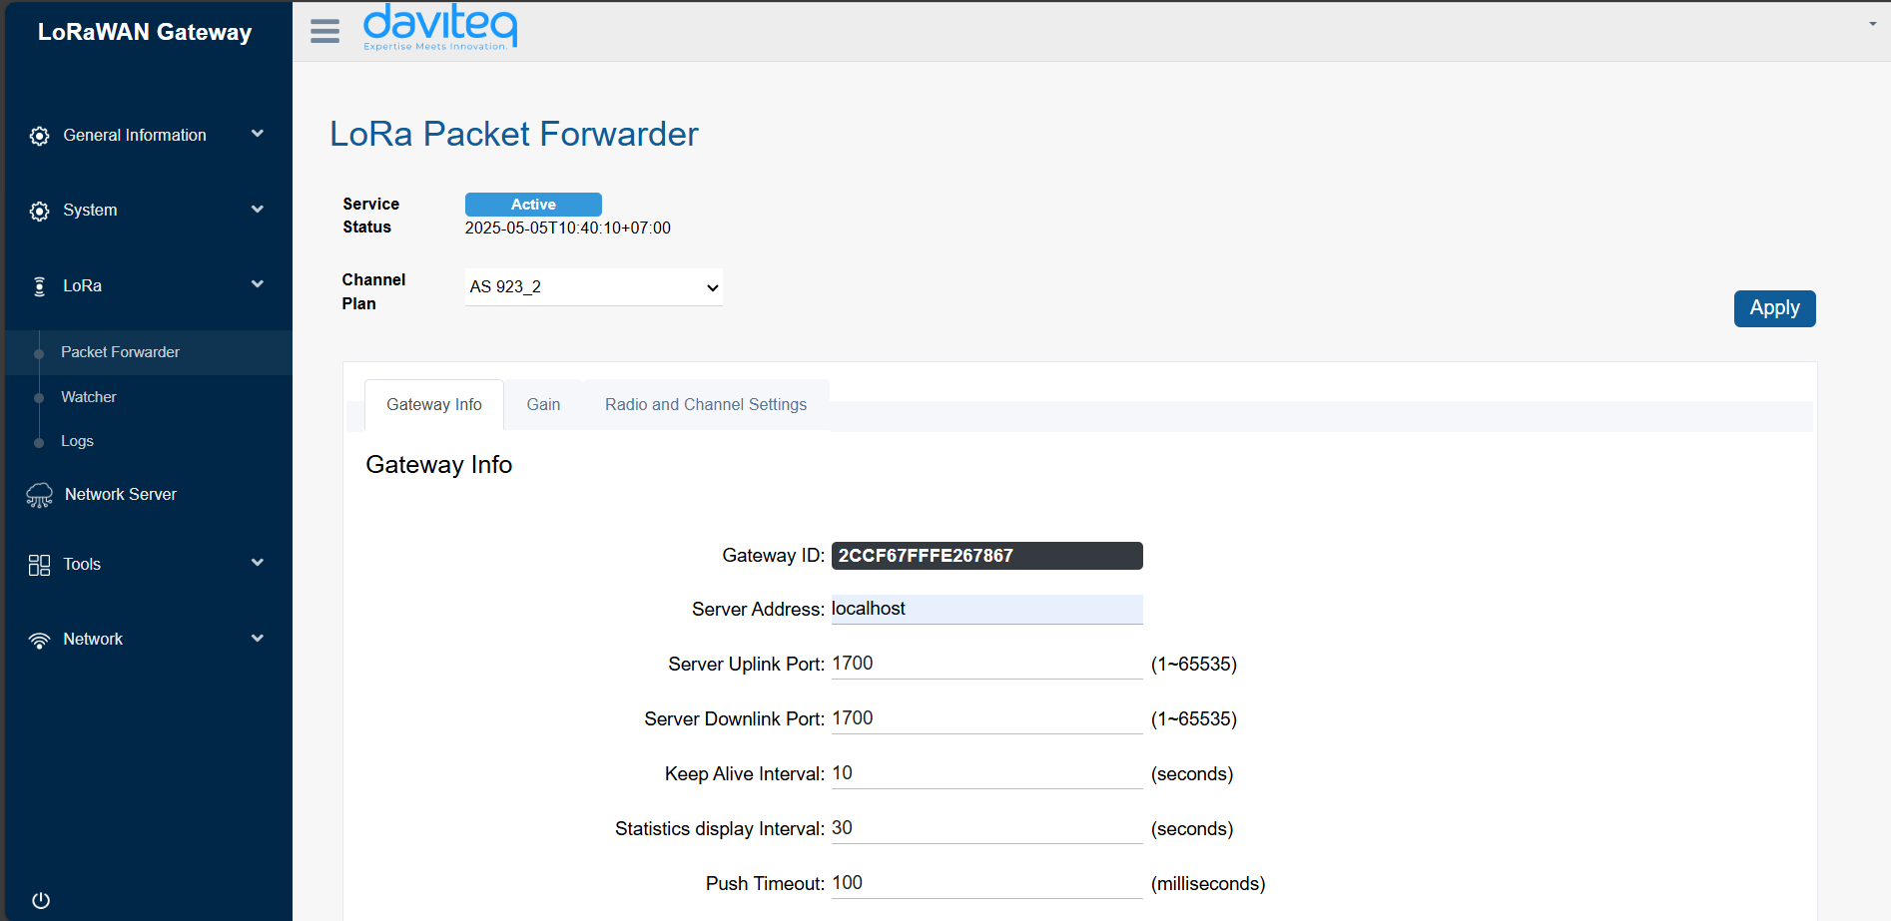Click the Tools grid icon
The width and height of the screenshot is (1891, 921).
click(x=39, y=565)
